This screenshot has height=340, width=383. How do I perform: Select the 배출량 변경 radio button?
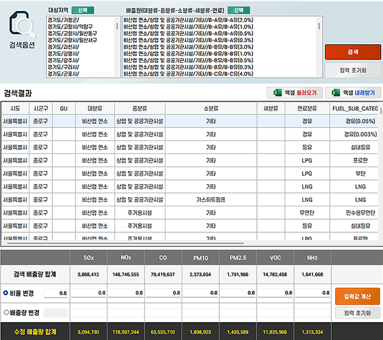[6, 312]
